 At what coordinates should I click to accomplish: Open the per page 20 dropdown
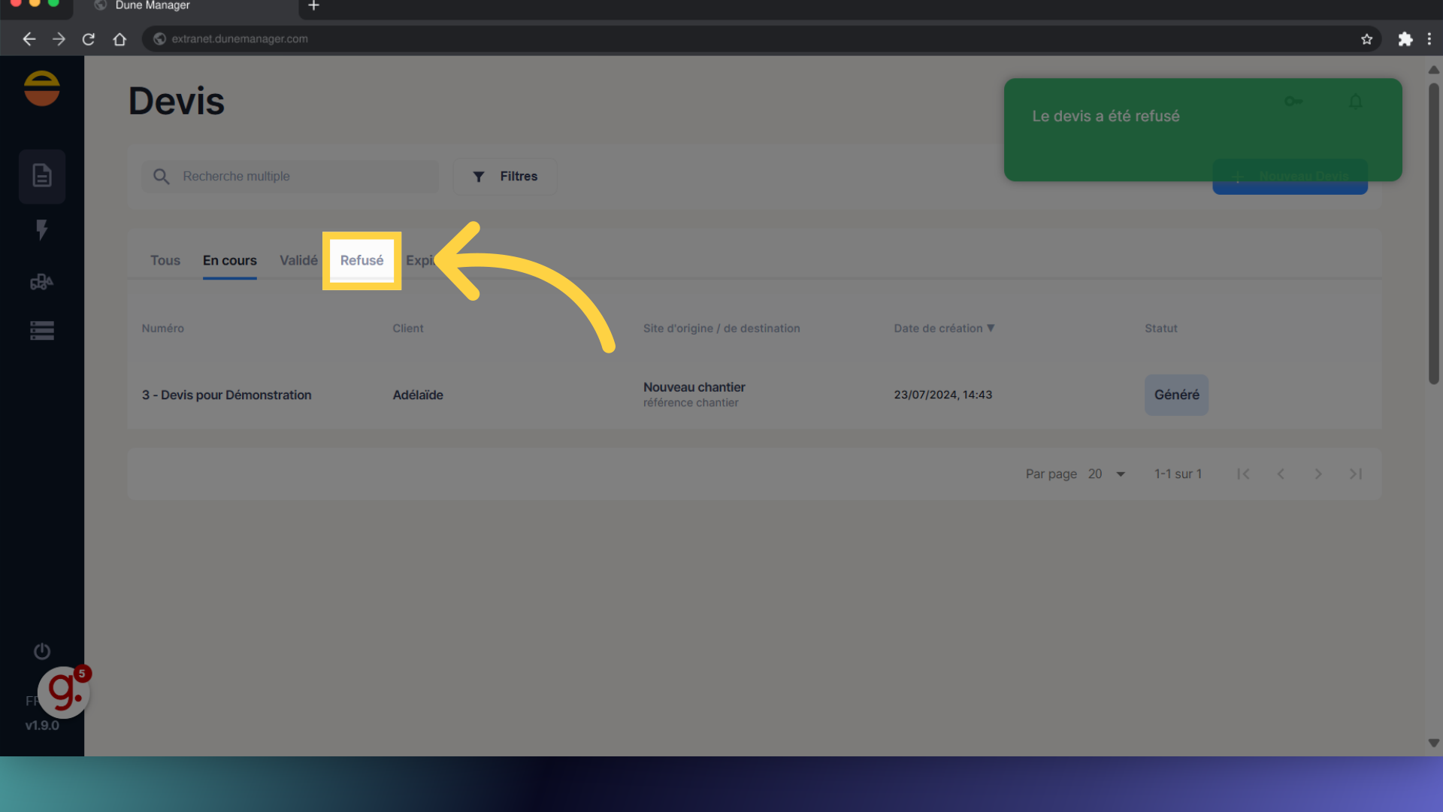[1107, 474]
